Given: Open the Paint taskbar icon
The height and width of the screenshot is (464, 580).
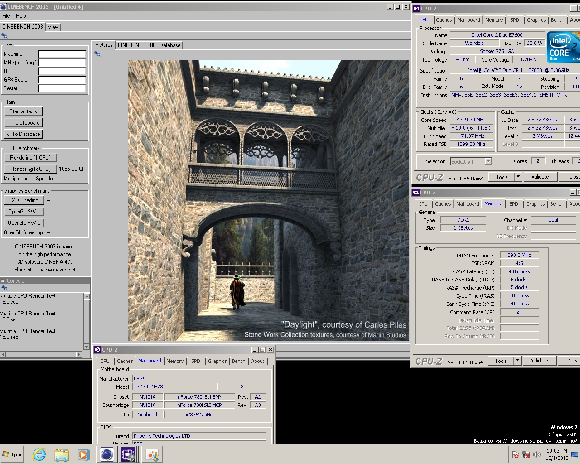Looking at the screenshot, I should coord(152,454).
